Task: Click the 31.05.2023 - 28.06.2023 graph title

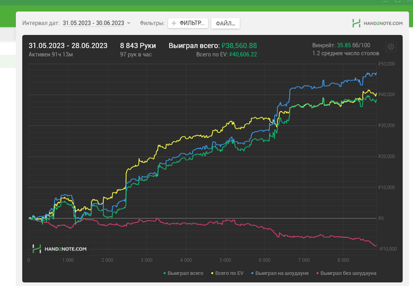Action: pyautogui.click(x=68, y=45)
